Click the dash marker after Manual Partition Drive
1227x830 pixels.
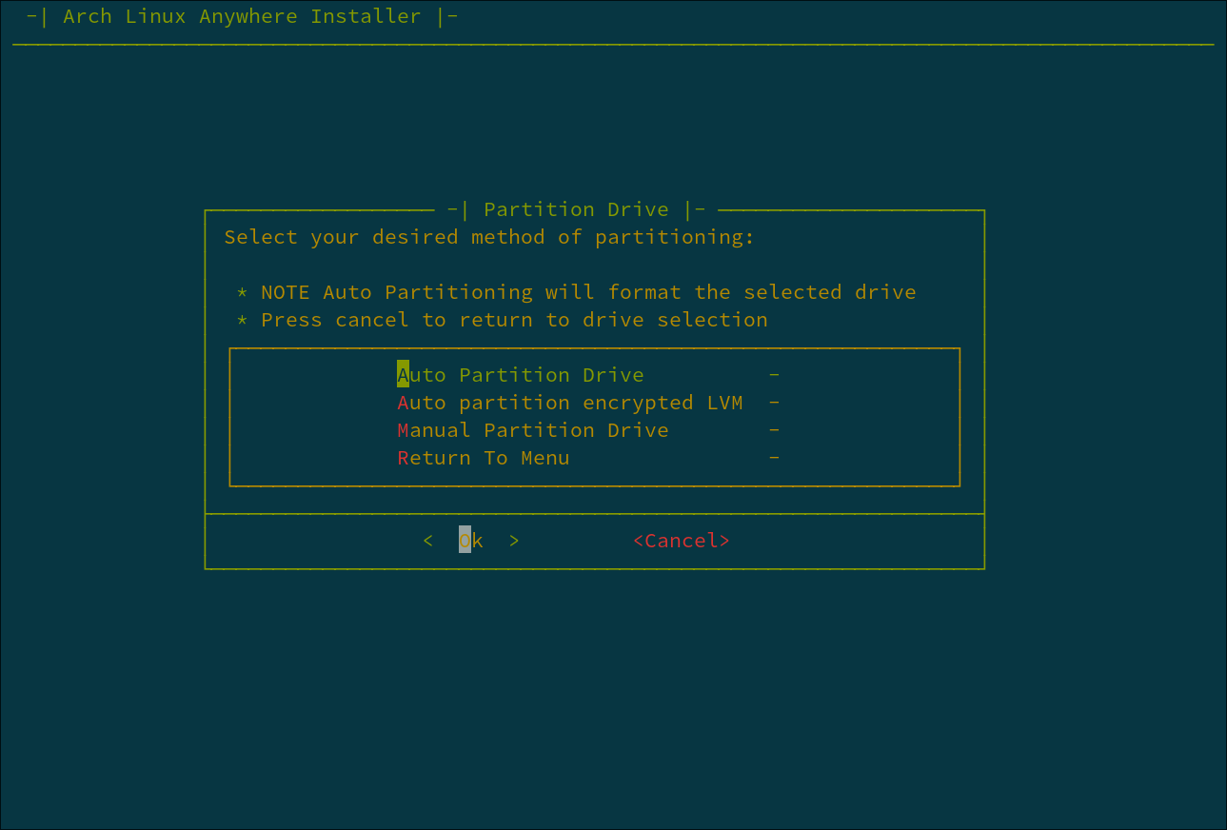click(773, 429)
